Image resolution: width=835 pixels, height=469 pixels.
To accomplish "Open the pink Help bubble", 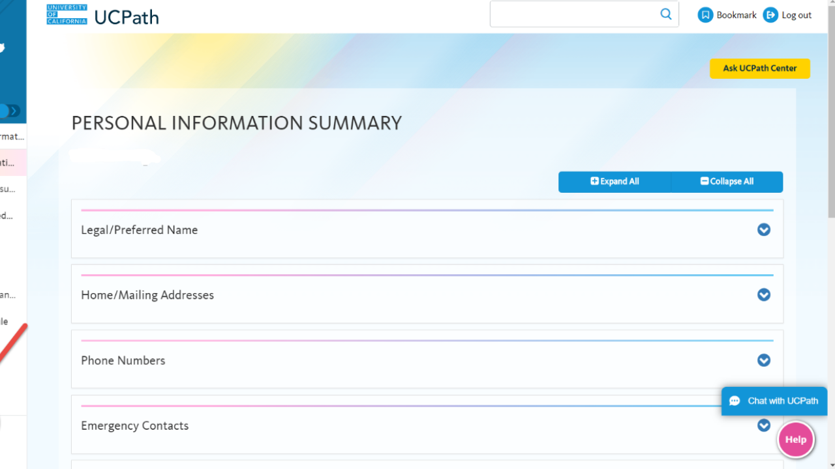I will pos(795,440).
